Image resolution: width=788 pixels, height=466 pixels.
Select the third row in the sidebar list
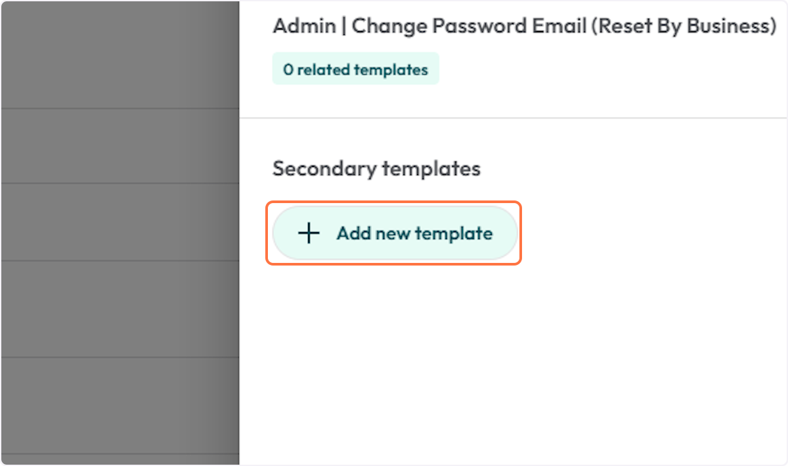[x=118, y=222]
